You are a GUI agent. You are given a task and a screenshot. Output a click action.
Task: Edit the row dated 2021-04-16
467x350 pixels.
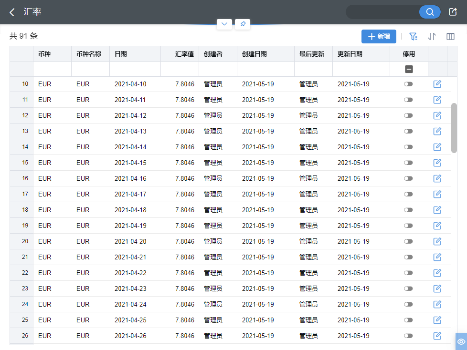(437, 178)
